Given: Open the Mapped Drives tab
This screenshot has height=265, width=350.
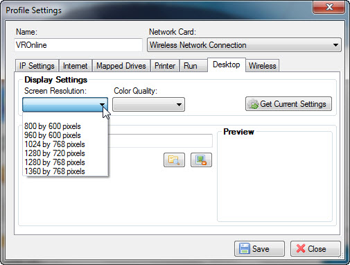Looking at the screenshot, I should (x=121, y=66).
